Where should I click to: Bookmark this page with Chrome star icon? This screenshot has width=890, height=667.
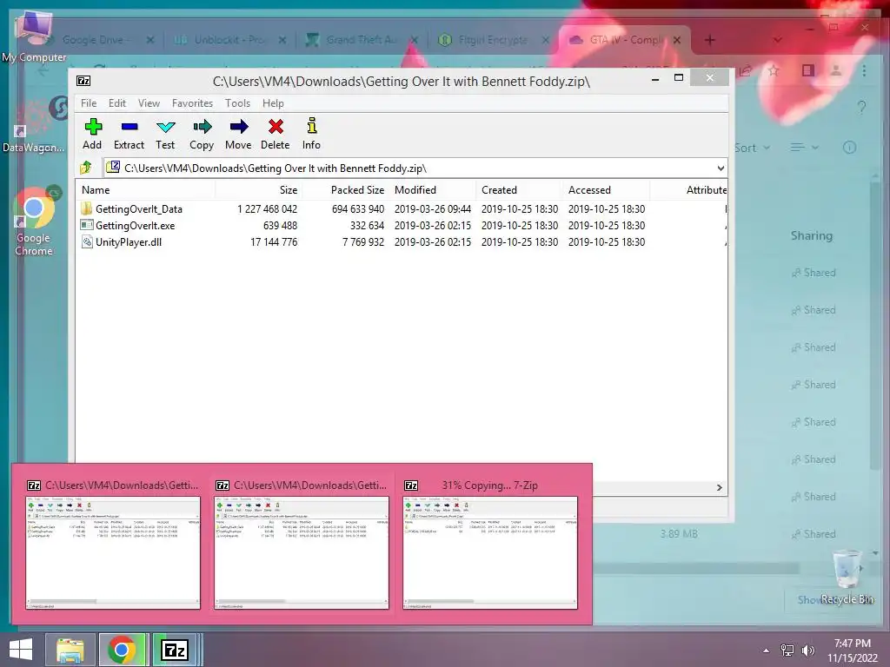point(773,71)
